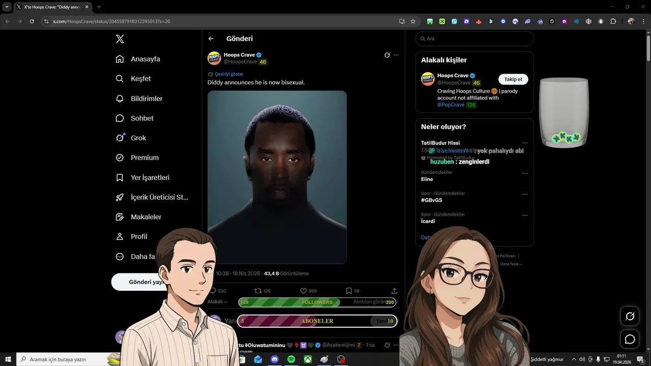Open more options on the post
The height and width of the screenshot is (366, 651).
click(x=396, y=55)
